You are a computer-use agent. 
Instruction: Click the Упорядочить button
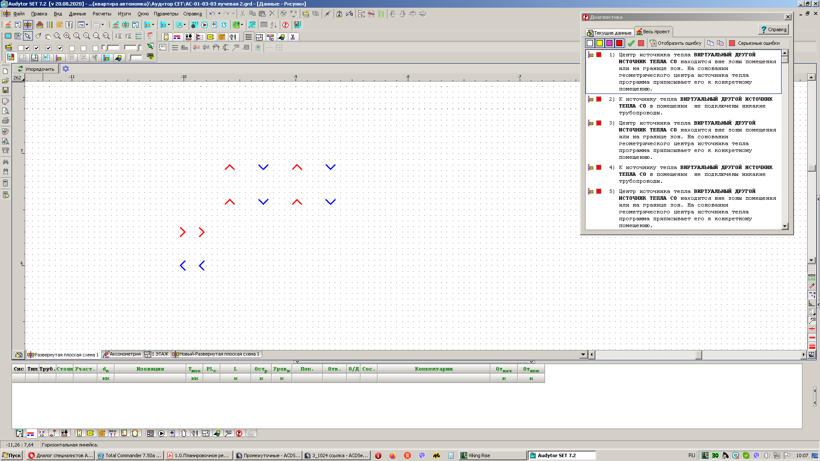coord(35,69)
